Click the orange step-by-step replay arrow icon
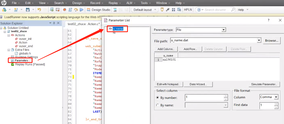Viewport: 284px width, 124px height. (x=76, y=10)
